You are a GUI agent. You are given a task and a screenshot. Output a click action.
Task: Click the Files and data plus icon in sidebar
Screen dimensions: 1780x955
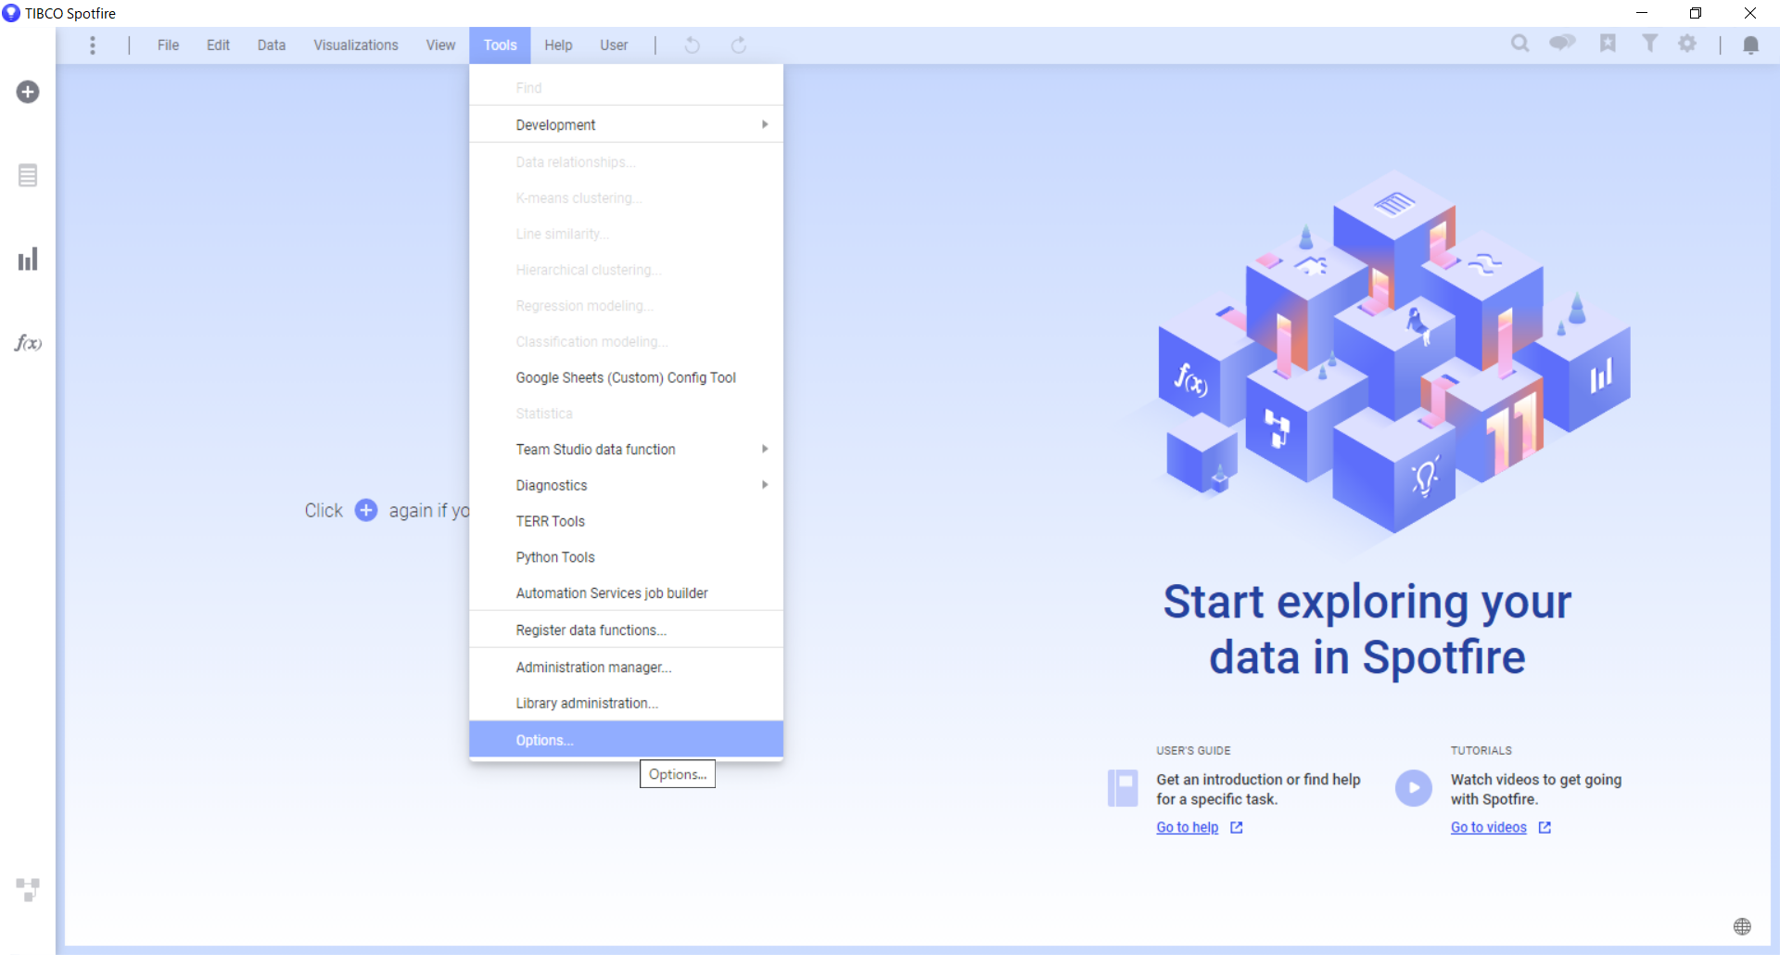click(28, 92)
